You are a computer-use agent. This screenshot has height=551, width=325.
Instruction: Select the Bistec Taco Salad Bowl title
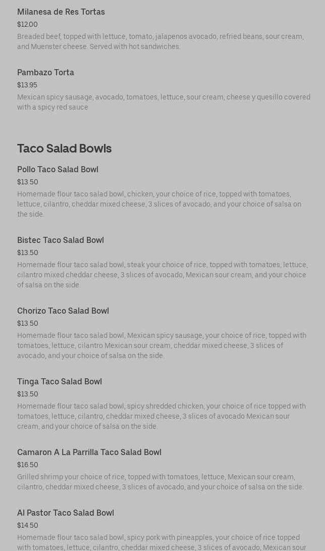tap(61, 240)
